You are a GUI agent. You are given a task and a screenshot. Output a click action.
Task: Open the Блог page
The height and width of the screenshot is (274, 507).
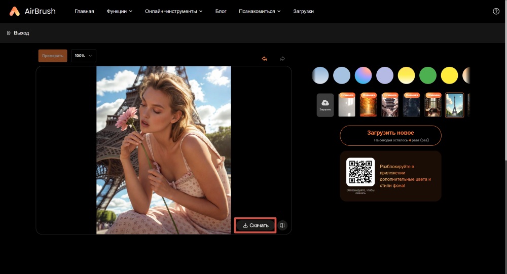[x=221, y=11]
